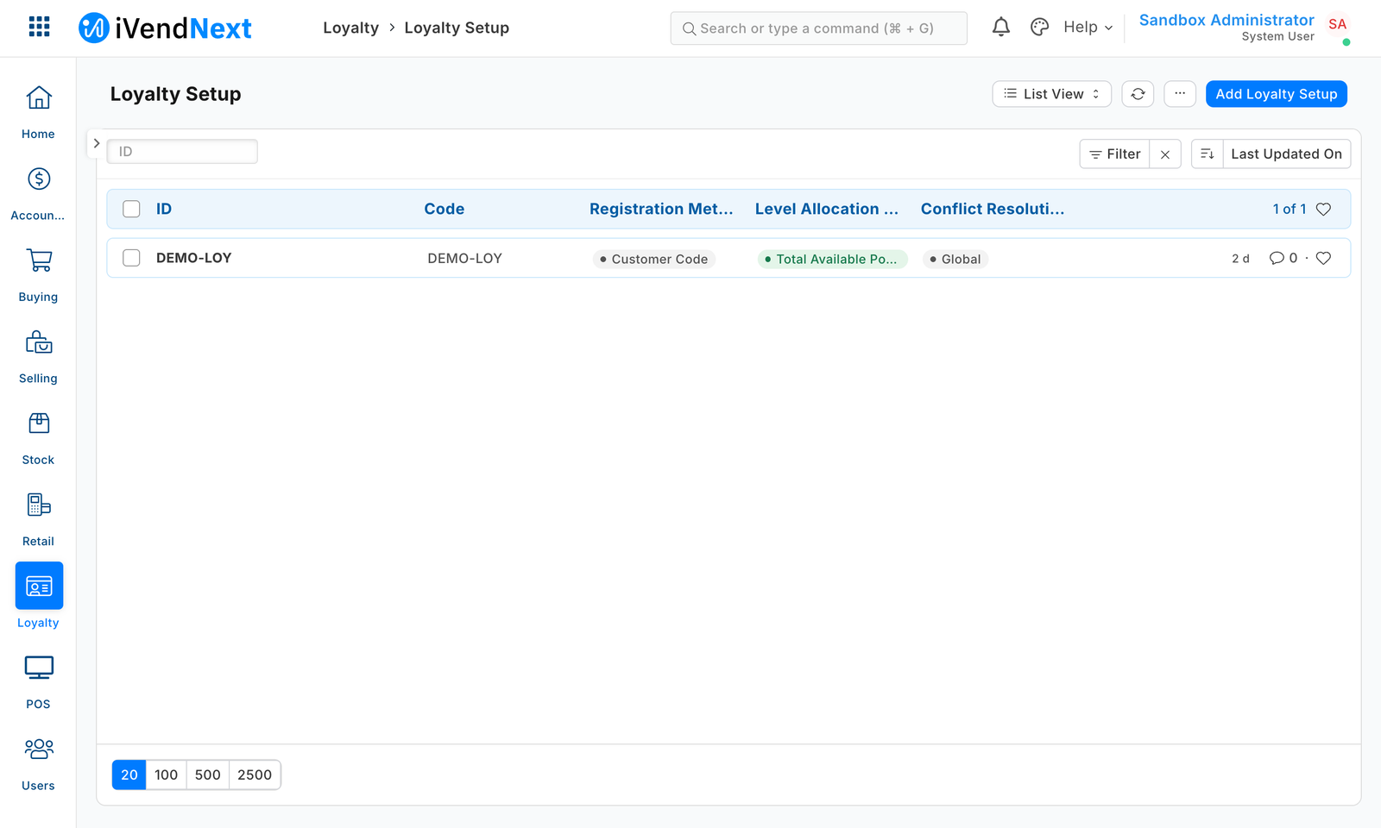Show 2500 rows per page
1381x828 pixels.
[255, 775]
